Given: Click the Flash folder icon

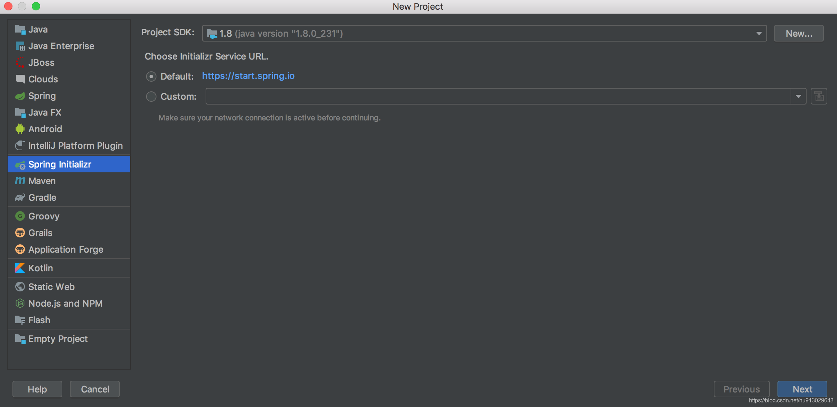Looking at the screenshot, I should [x=20, y=320].
